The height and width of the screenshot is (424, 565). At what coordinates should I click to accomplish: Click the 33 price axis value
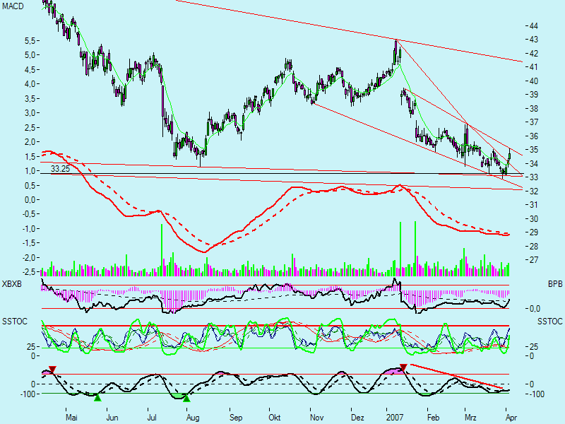click(x=534, y=177)
